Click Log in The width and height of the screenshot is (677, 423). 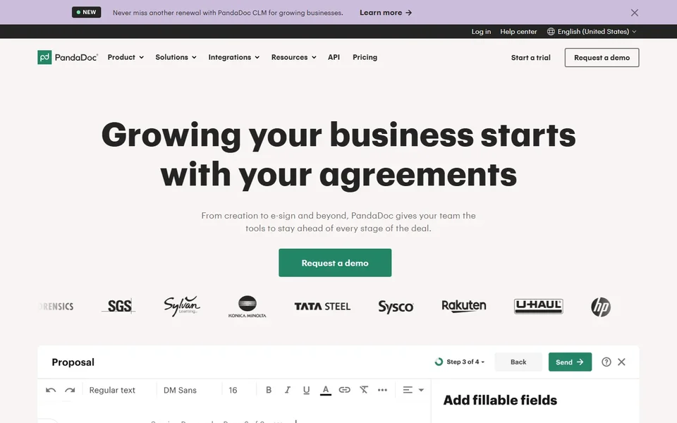point(481,32)
